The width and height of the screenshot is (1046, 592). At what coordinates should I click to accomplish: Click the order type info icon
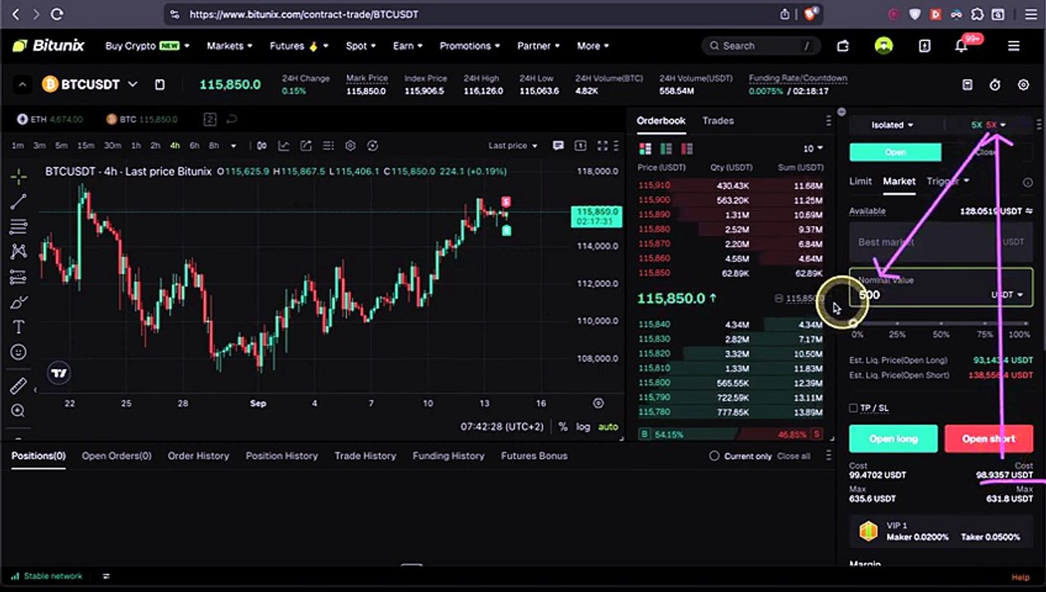tap(1027, 183)
